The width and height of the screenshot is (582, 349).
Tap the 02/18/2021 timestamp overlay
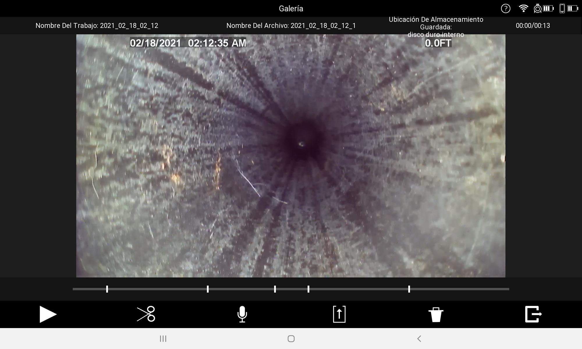click(188, 43)
